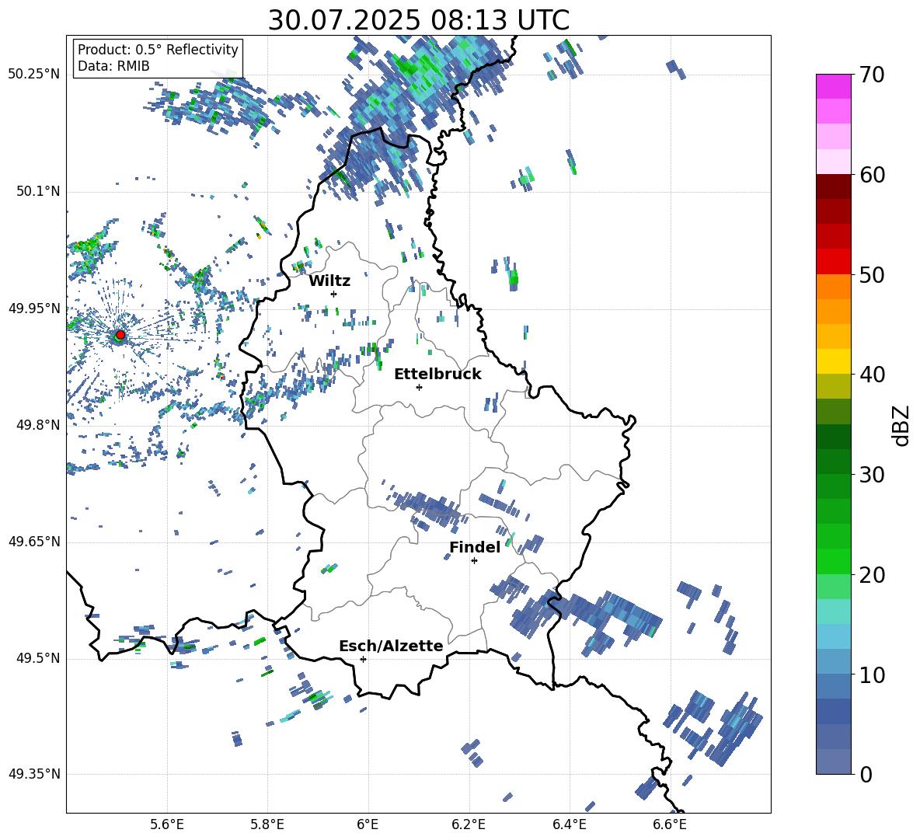
Task: Click the 49.5°N latitude label
Action: 39,658
